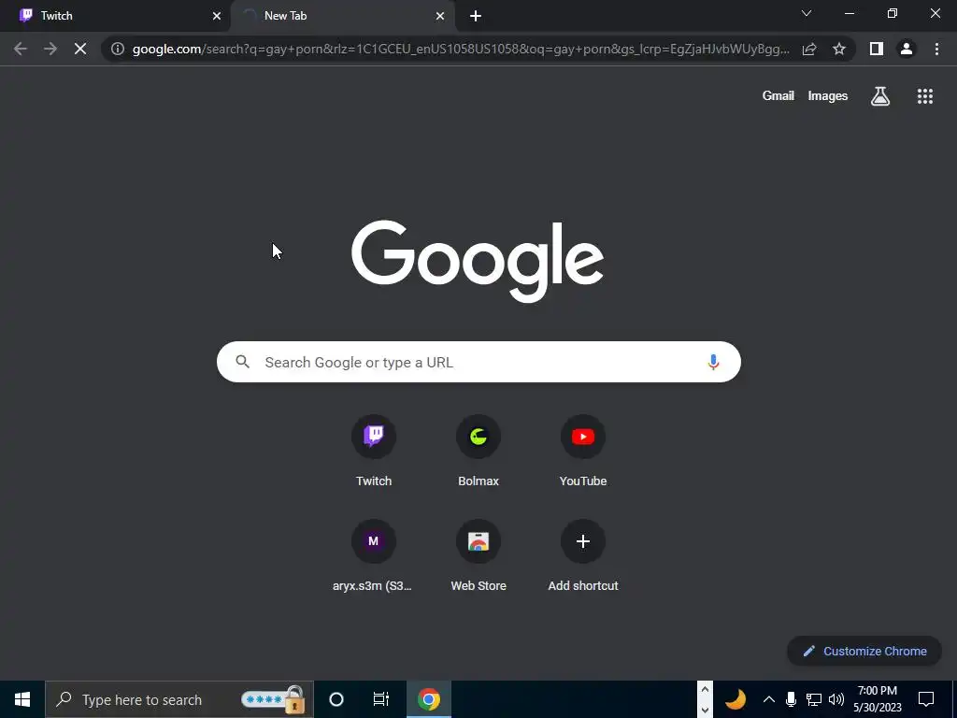Screen dimensions: 957x718
Task: Select the New Tab tab
Action: (342, 16)
